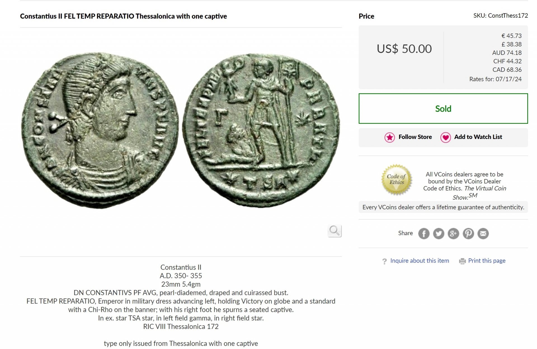Screen dimensions: 537x349
Task: Click the Follow Store star icon
Action: (x=390, y=137)
